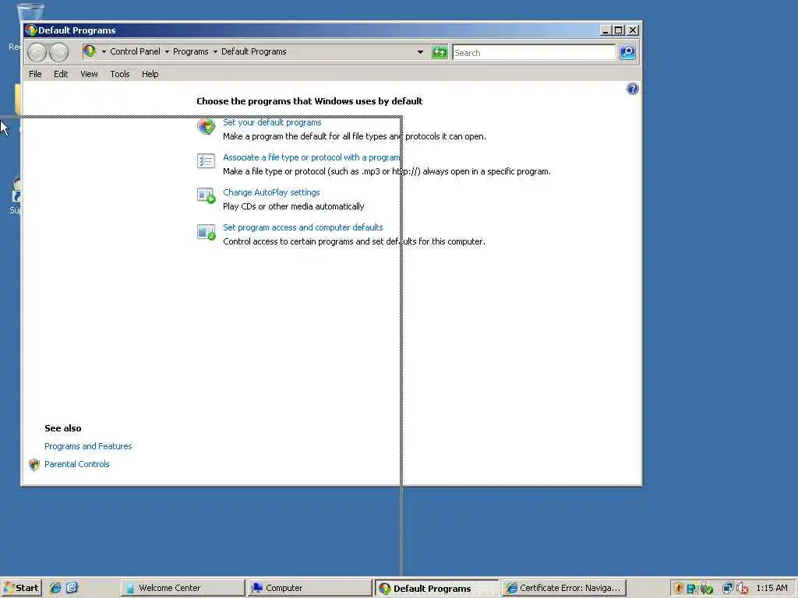Expand the arrow after Programs breadcrumb
This screenshot has height=598, width=798.
tap(215, 52)
